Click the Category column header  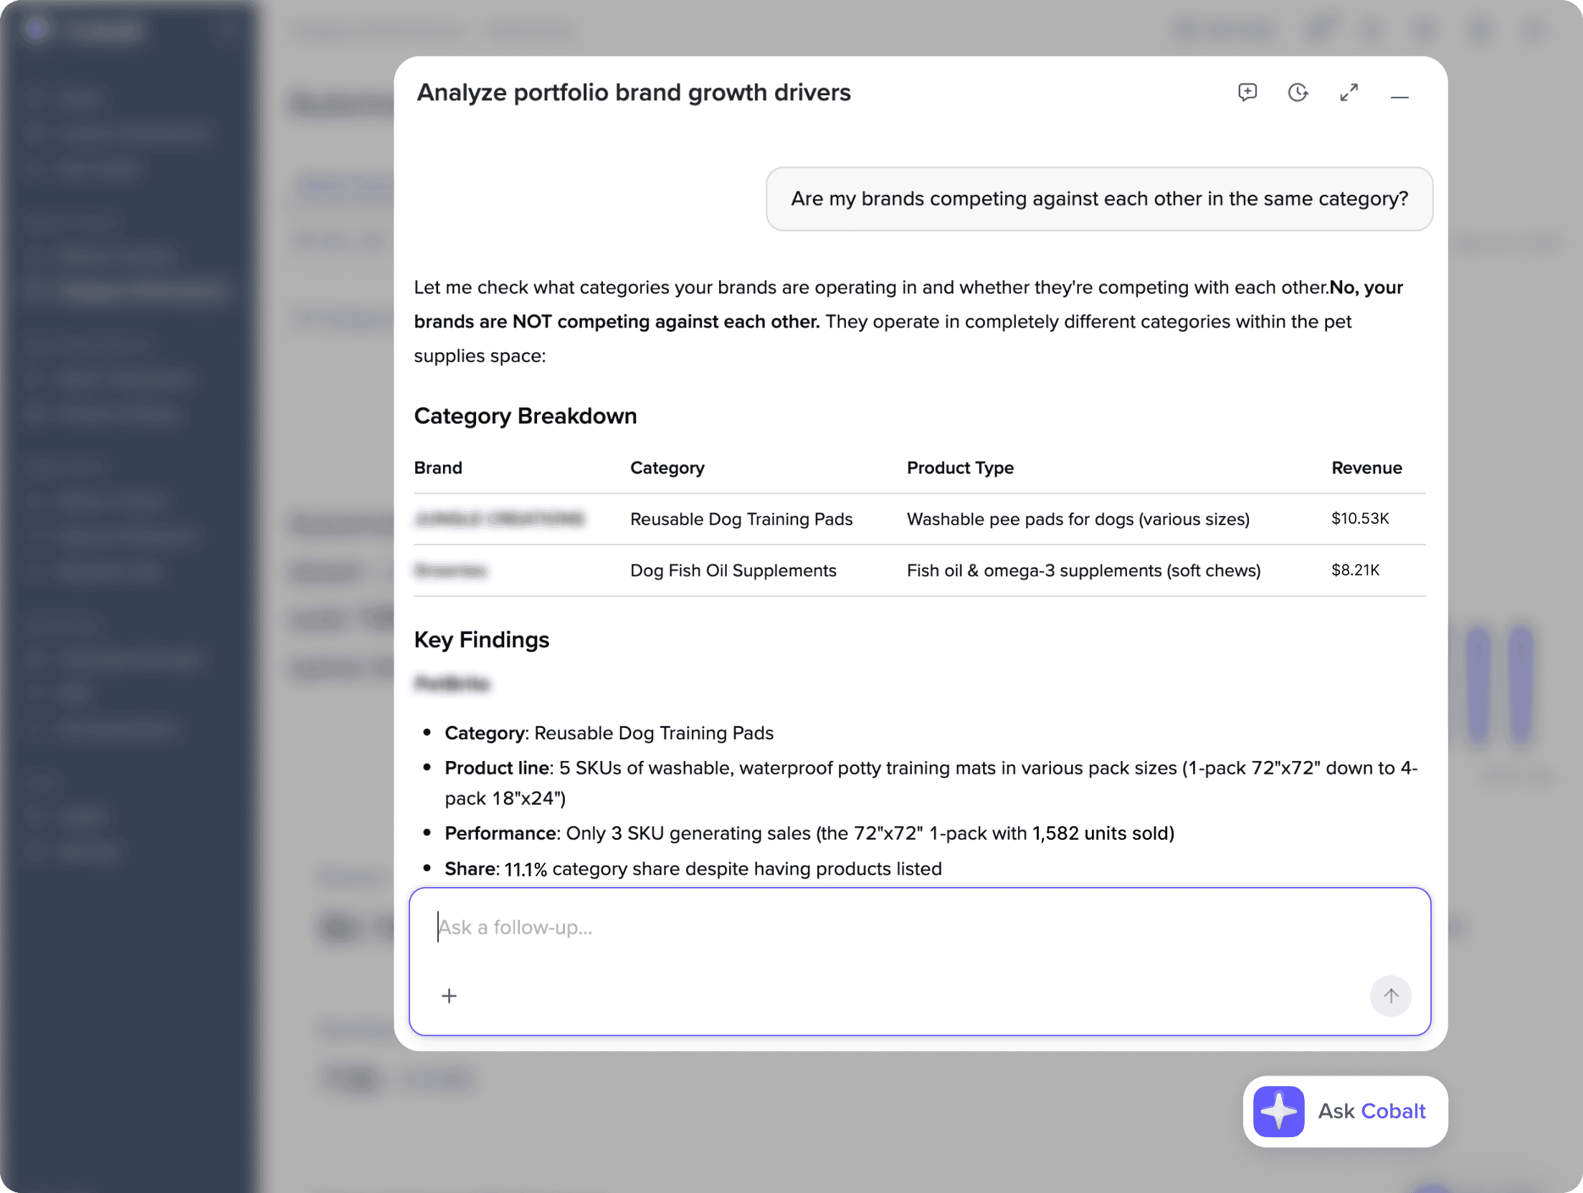click(x=667, y=468)
